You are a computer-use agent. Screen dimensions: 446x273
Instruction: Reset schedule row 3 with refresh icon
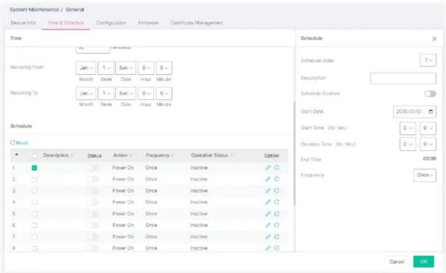tap(276, 191)
